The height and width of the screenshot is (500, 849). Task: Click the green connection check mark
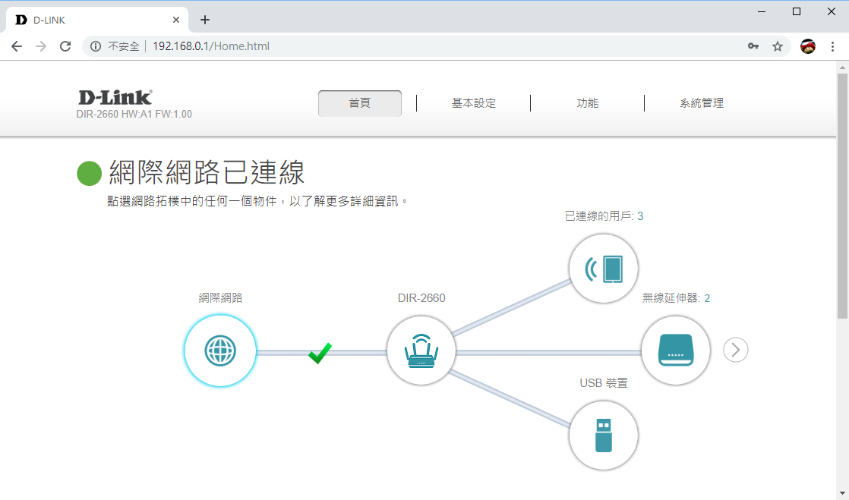[x=320, y=353]
